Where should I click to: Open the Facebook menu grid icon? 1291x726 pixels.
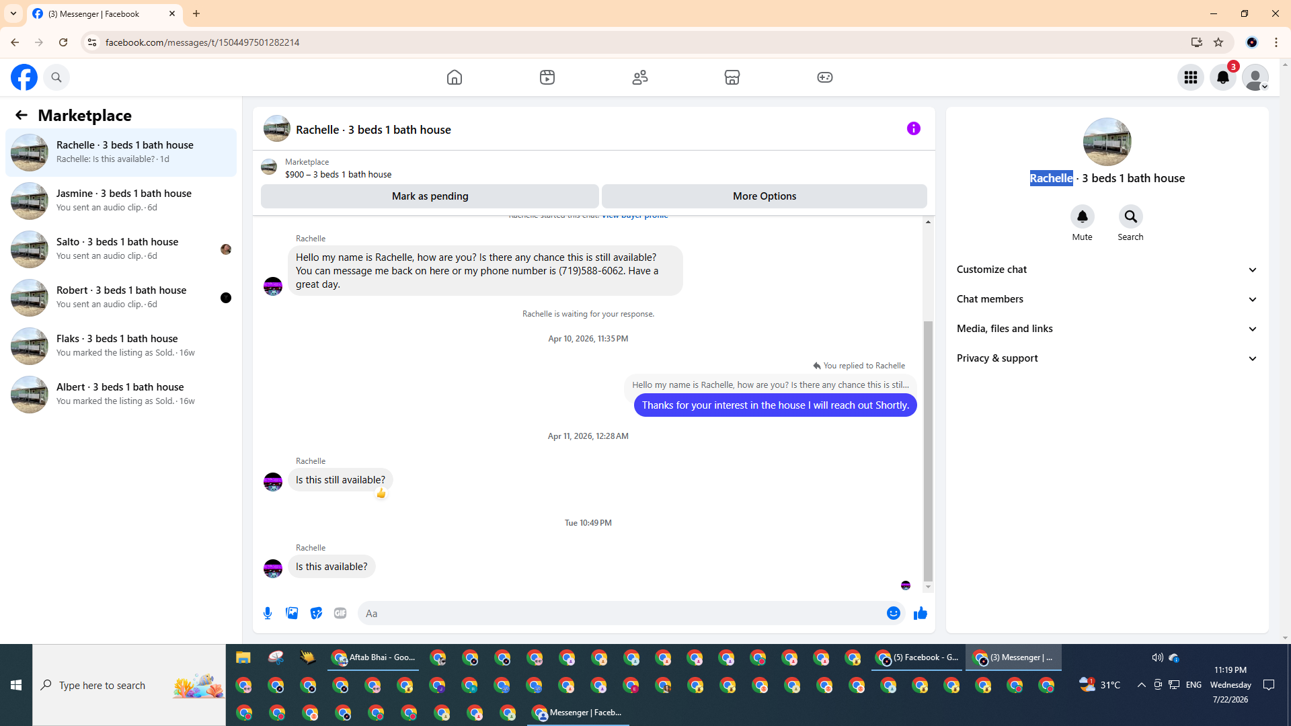1191,77
